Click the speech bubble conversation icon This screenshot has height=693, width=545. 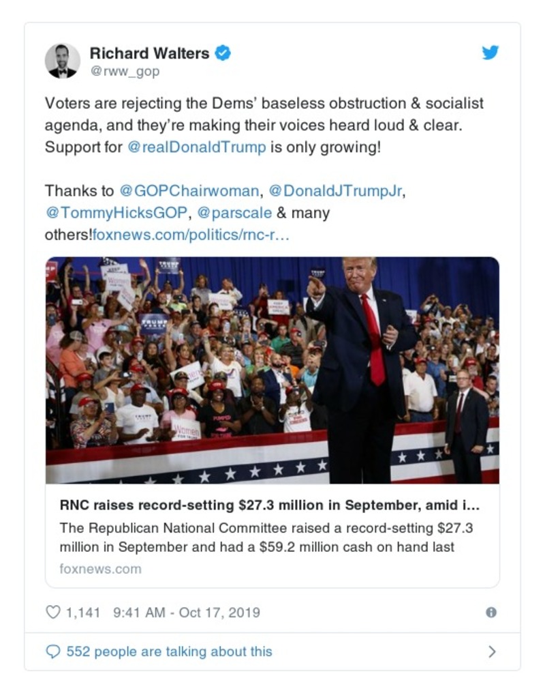pyautogui.click(x=54, y=651)
